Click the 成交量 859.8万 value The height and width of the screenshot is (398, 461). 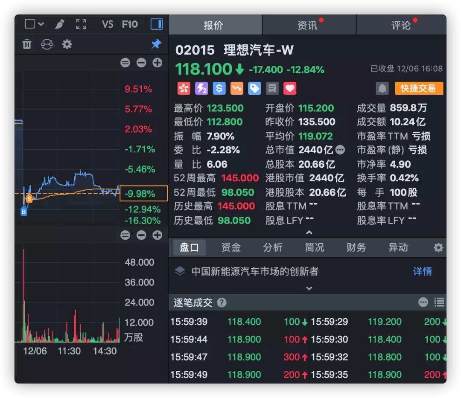408,108
